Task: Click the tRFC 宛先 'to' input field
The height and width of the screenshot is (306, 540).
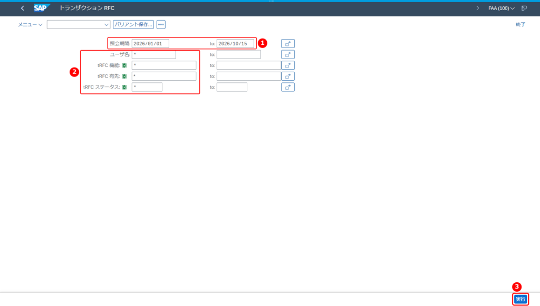Action: click(249, 76)
